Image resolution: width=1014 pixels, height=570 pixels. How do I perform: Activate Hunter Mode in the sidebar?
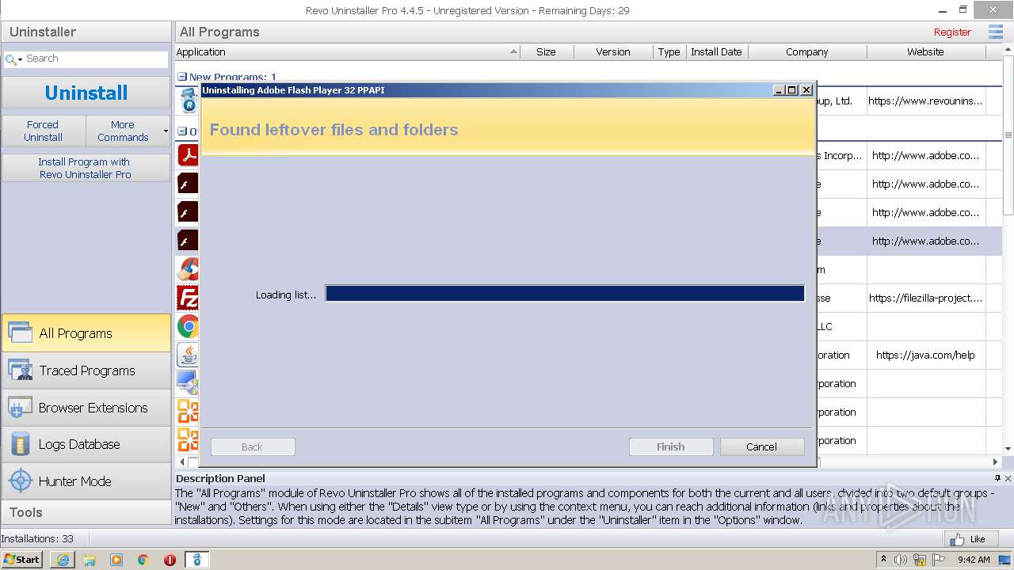[x=86, y=481]
